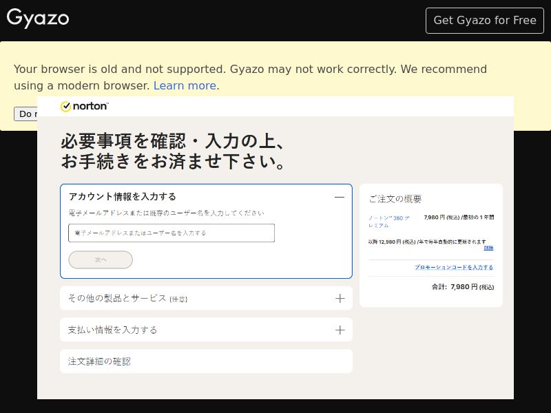Click the ノートン 360 プレミアム product link
Viewport: 551px width, 413px height.
(x=391, y=218)
